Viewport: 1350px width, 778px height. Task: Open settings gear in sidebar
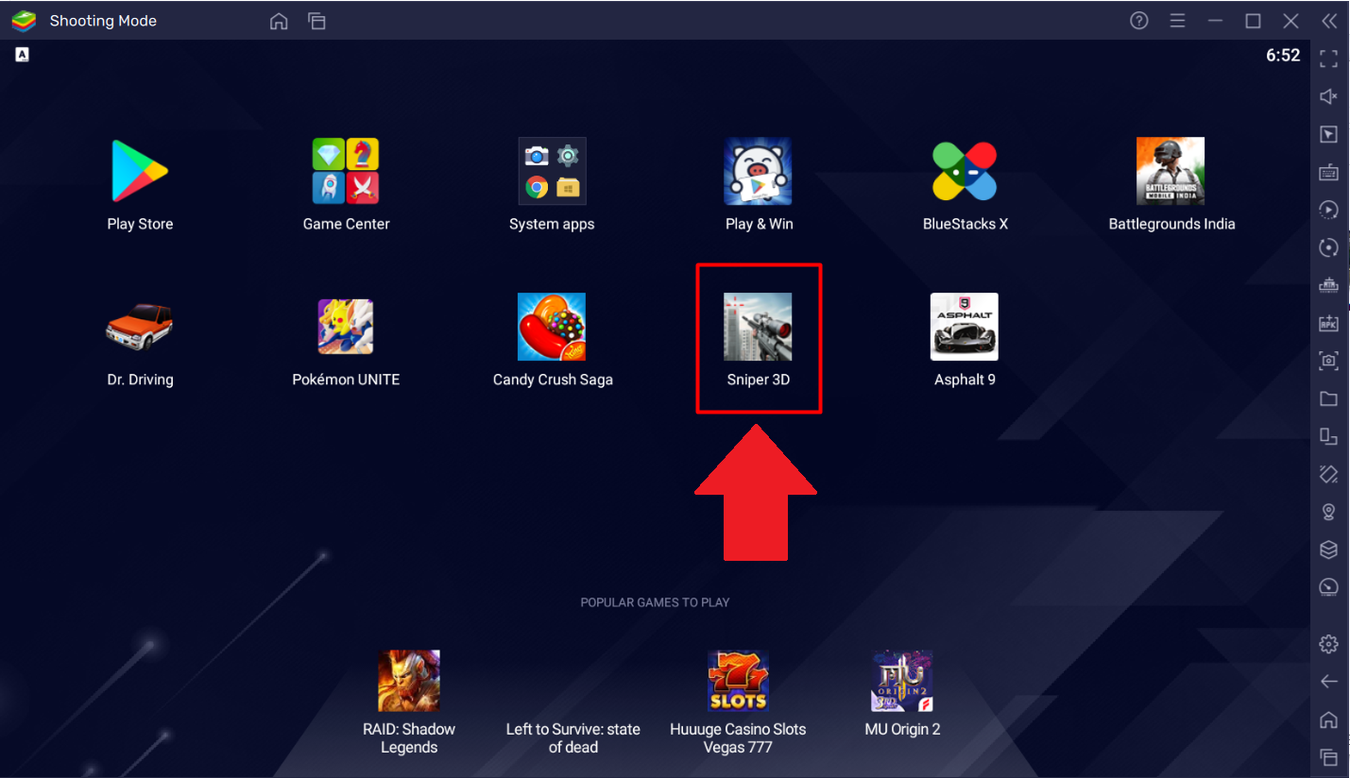[1328, 644]
